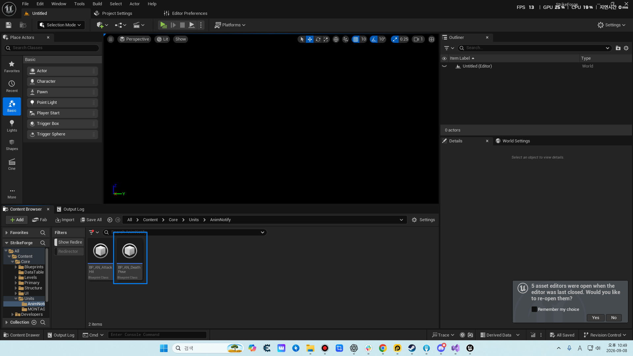Toggle grid snapping in the viewport
This screenshot has width=633, height=356.
(356, 39)
